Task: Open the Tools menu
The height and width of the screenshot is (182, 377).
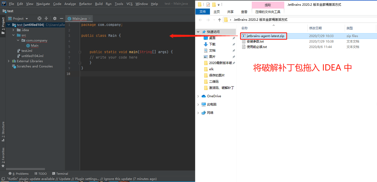Action: click(x=119, y=4)
